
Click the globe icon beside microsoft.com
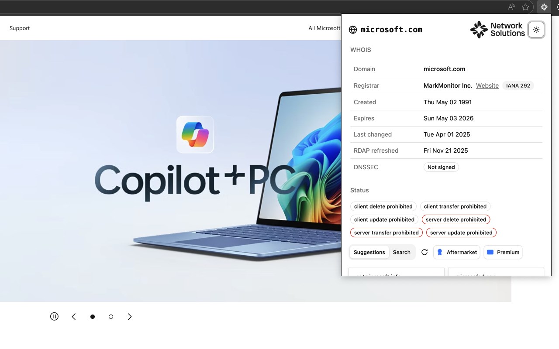[353, 30]
